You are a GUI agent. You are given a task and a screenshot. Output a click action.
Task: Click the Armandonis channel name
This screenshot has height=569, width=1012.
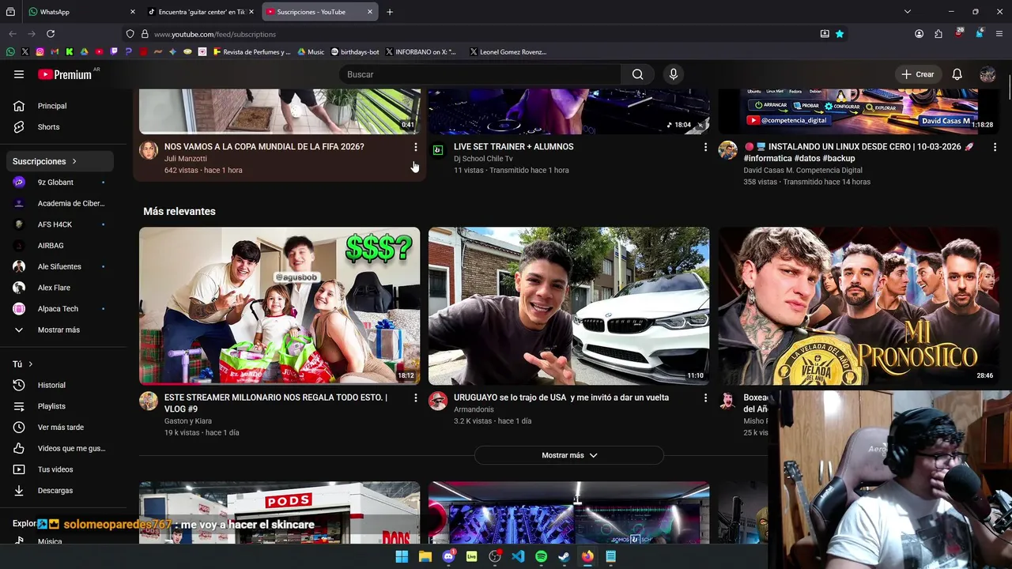pos(474,409)
